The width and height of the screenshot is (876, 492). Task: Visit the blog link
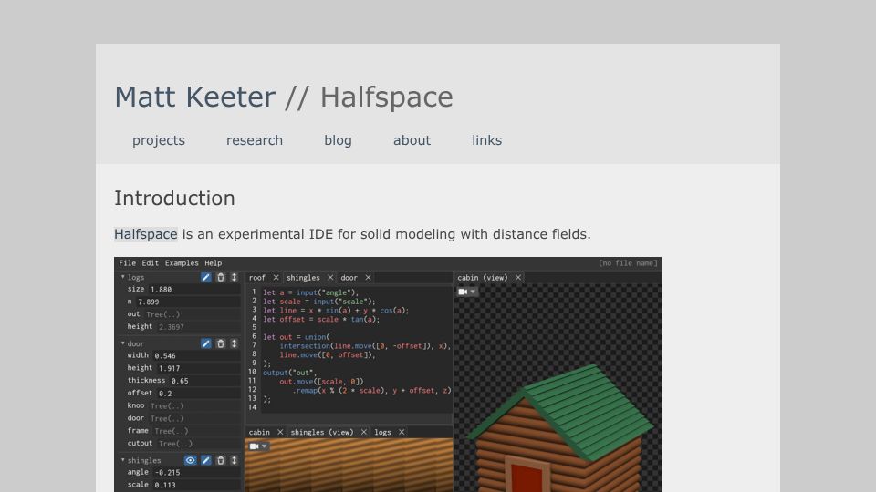click(x=338, y=140)
